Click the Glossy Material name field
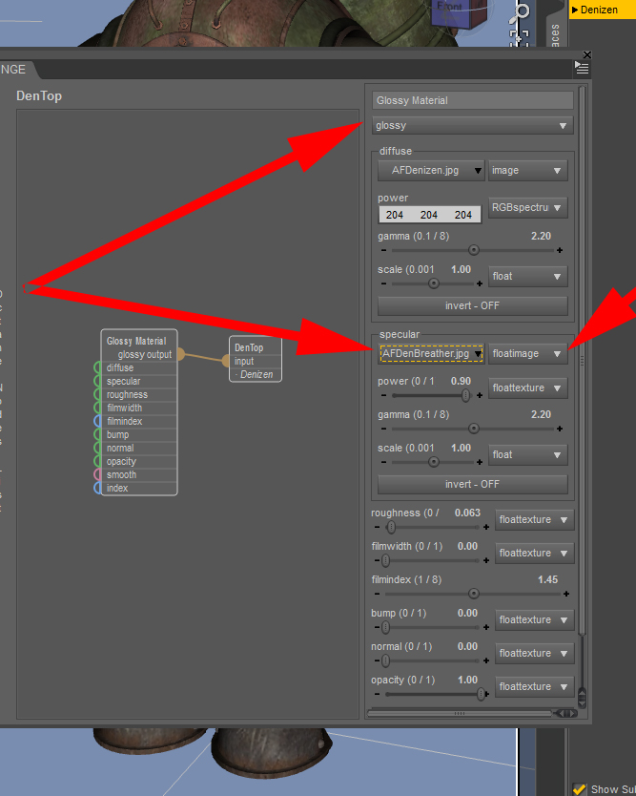This screenshot has height=796, width=636. (x=473, y=100)
